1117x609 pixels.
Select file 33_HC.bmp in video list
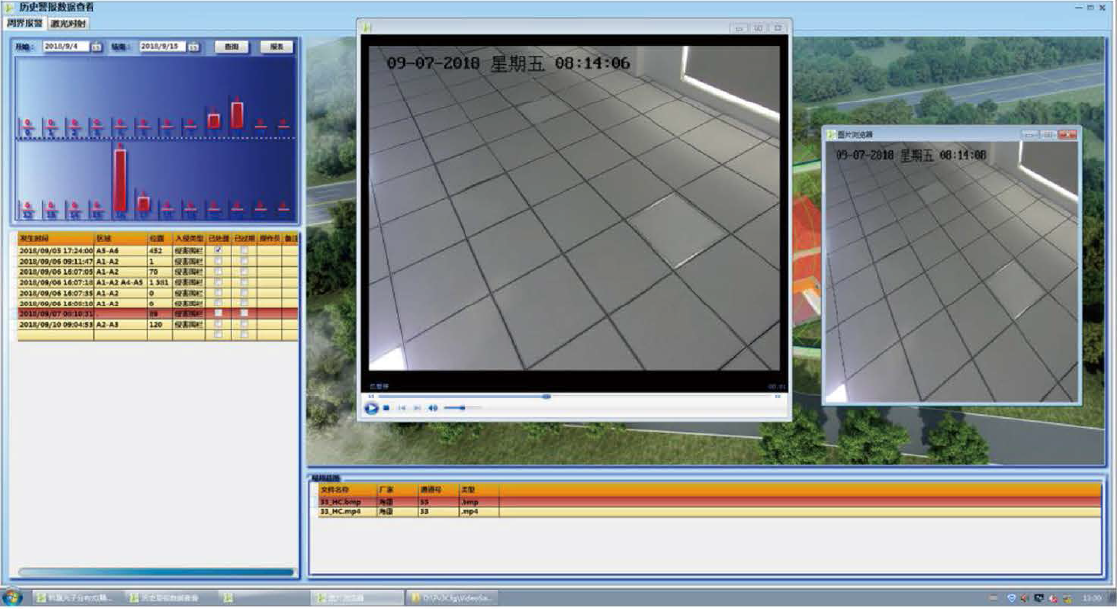point(709,502)
